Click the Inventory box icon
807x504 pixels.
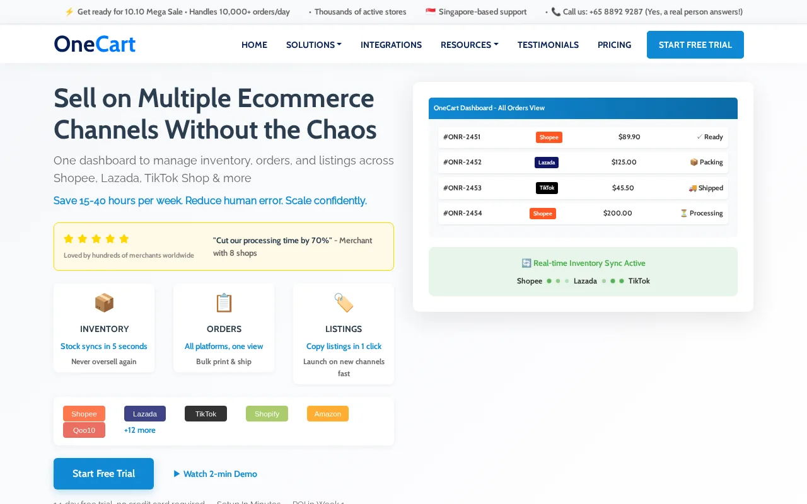(x=104, y=303)
